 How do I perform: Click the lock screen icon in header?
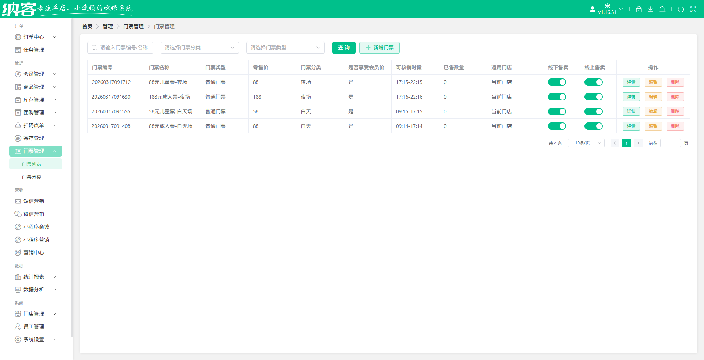pyautogui.click(x=638, y=9)
